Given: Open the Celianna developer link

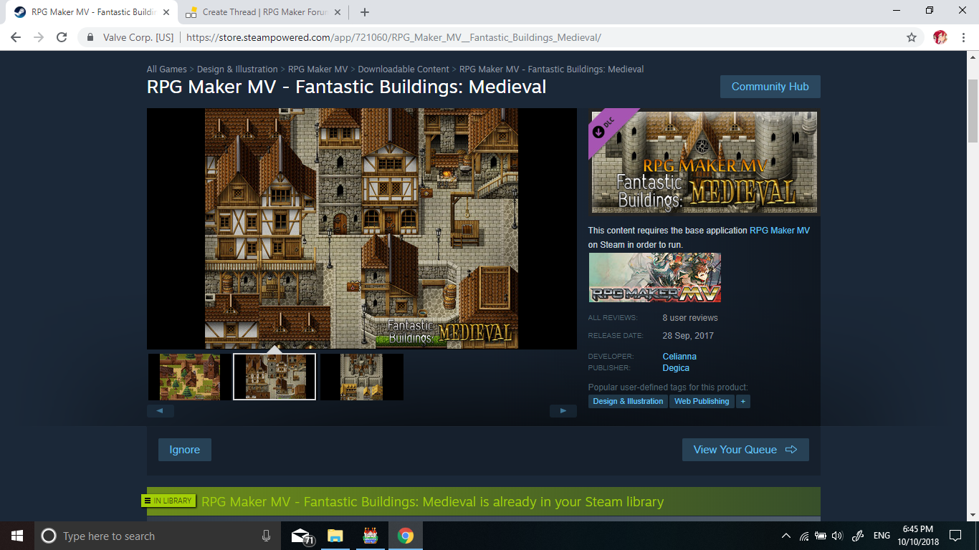Looking at the screenshot, I should (679, 357).
